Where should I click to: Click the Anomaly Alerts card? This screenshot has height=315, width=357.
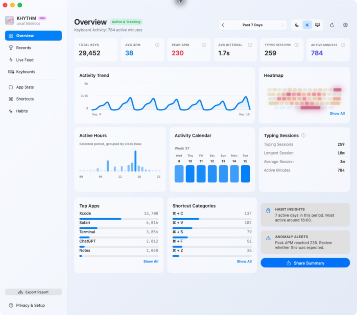click(305, 242)
